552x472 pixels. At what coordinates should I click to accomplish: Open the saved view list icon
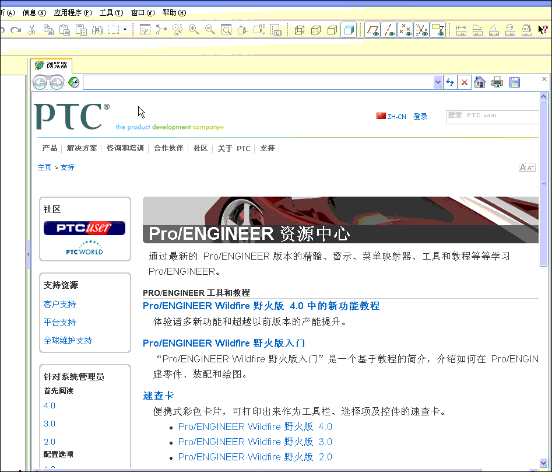pos(259,30)
